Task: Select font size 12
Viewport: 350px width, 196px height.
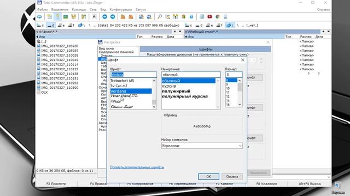Action: click(227, 97)
